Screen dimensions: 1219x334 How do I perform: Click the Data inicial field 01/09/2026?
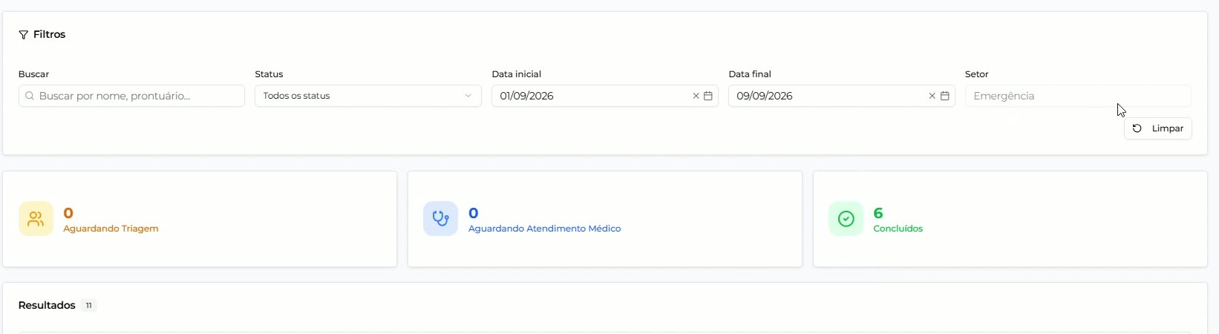point(605,96)
